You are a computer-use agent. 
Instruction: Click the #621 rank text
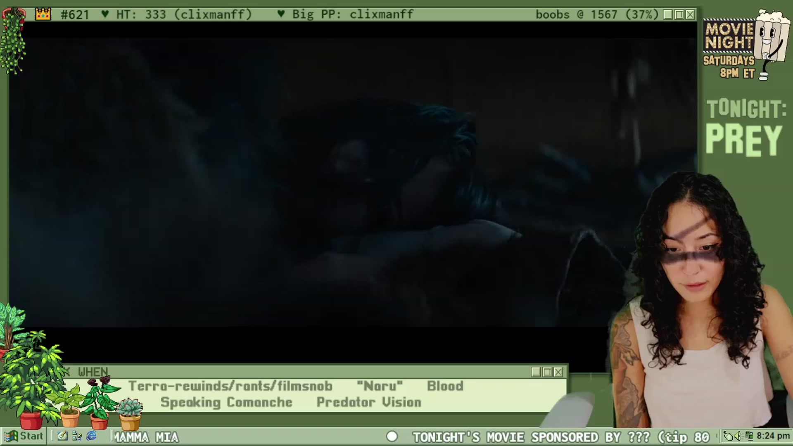tap(75, 15)
